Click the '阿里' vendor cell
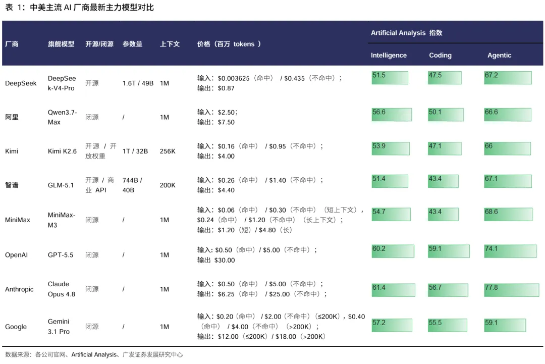Screen dimensions: 545x364 click(12, 117)
